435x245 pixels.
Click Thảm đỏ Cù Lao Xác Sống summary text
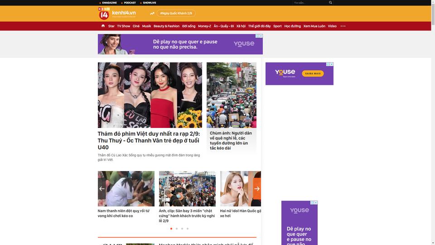click(149, 157)
